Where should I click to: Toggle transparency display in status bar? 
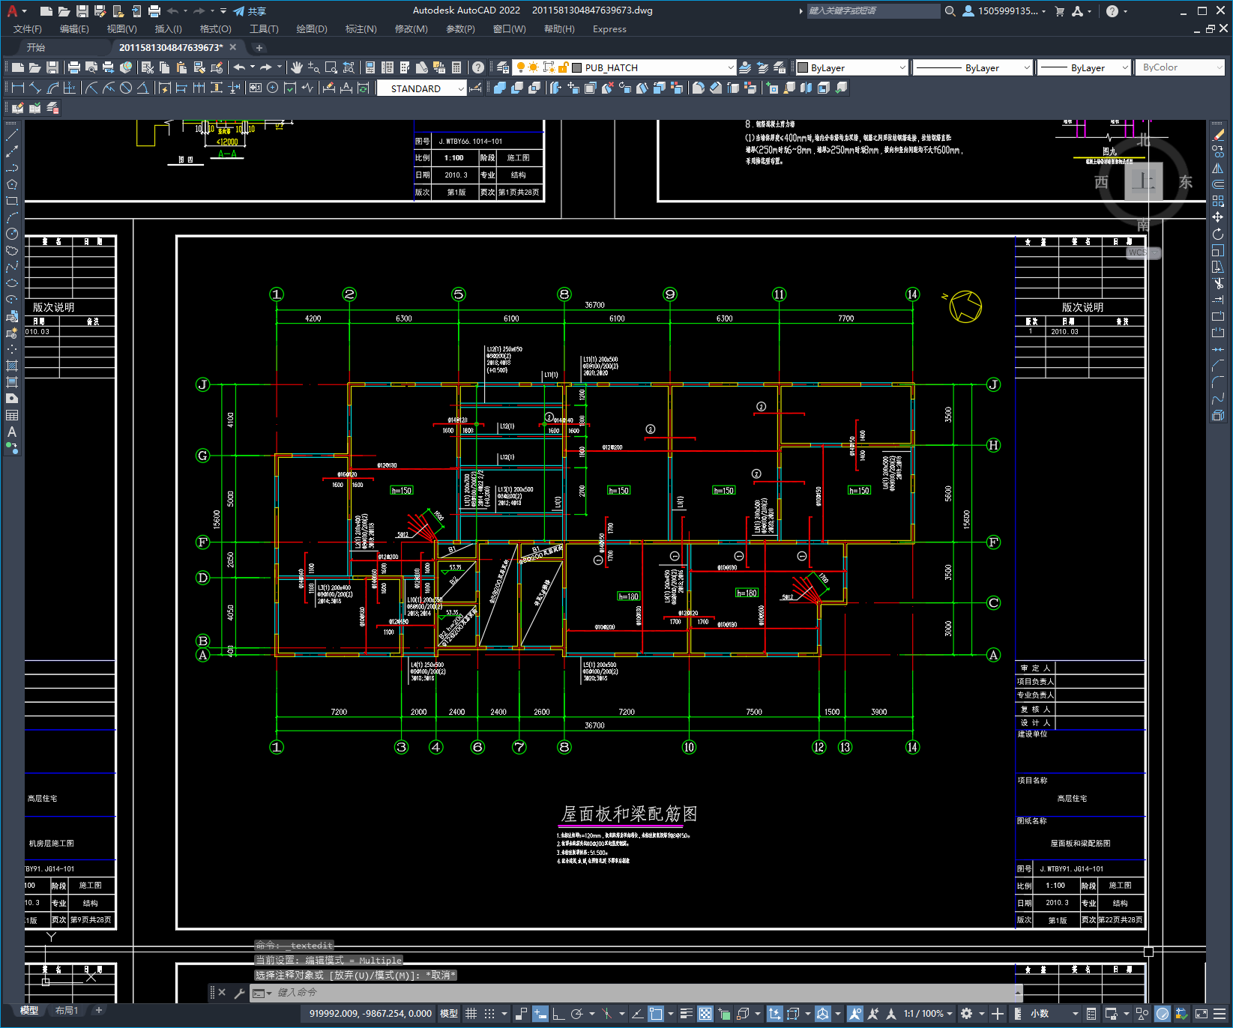(x=705, y=1014)
